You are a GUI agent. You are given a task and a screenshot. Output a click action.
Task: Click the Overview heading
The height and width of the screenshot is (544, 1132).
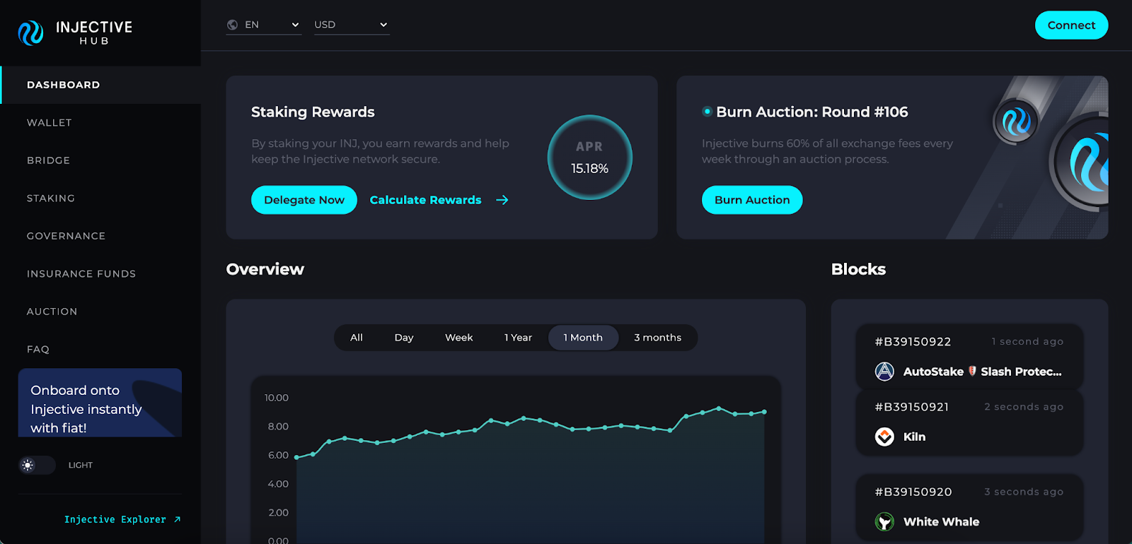click(265, 269)
